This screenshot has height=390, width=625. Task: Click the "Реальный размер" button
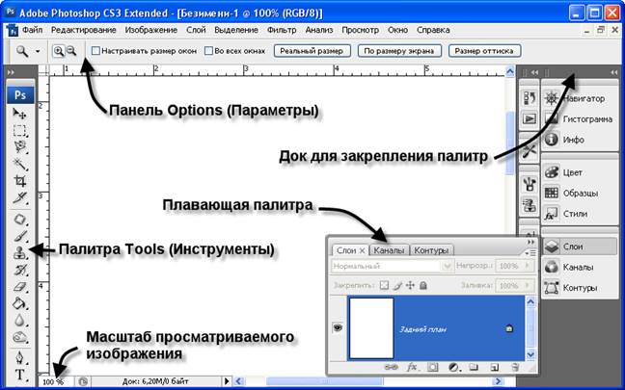point(312,51)
